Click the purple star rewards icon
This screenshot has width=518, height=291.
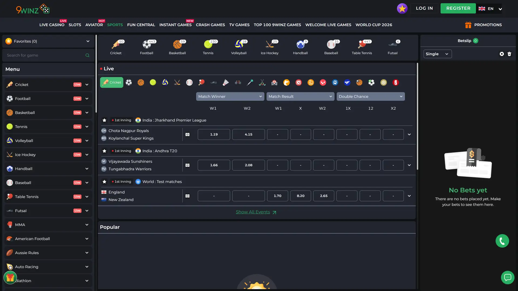(x=402, y=8)
